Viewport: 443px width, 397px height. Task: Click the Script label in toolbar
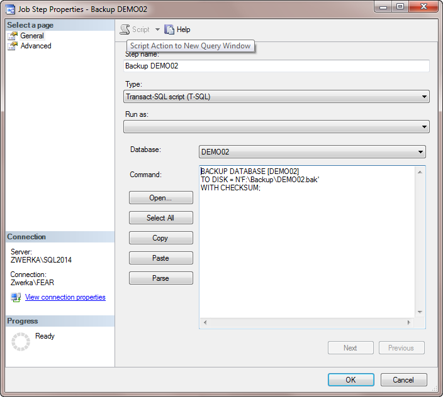click(141, 30)
